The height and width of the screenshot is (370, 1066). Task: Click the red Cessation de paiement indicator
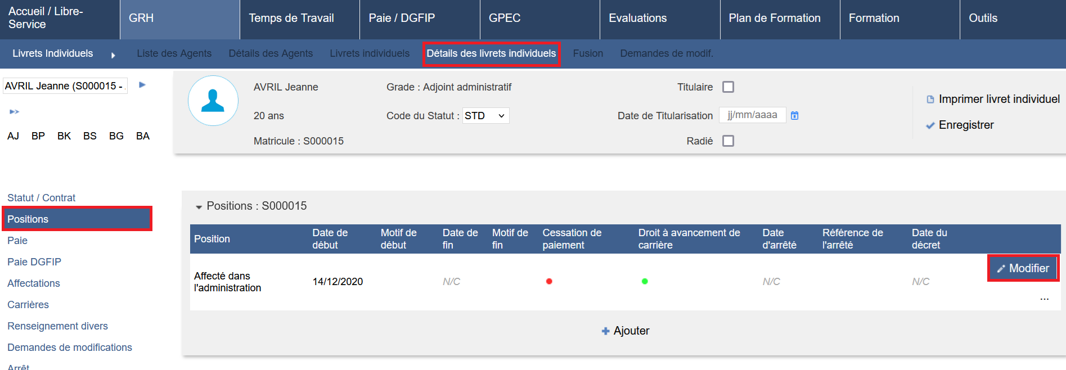coord(549,281)
